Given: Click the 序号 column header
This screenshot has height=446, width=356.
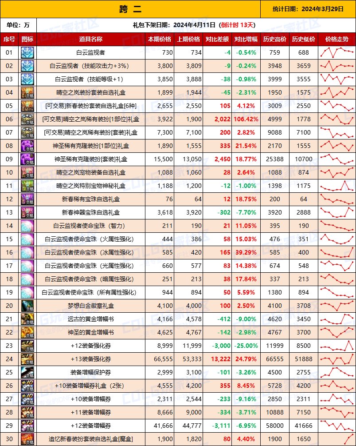Looking at the screenshot, I should click(x=9, y=39).
